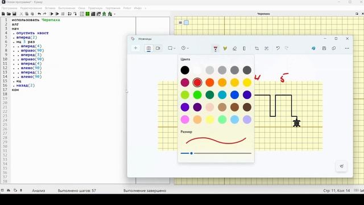Viewport: 364px width, 205px height.
Task: Click the second play icon in Kumir toolbar
Action: (x=57, y=14)
